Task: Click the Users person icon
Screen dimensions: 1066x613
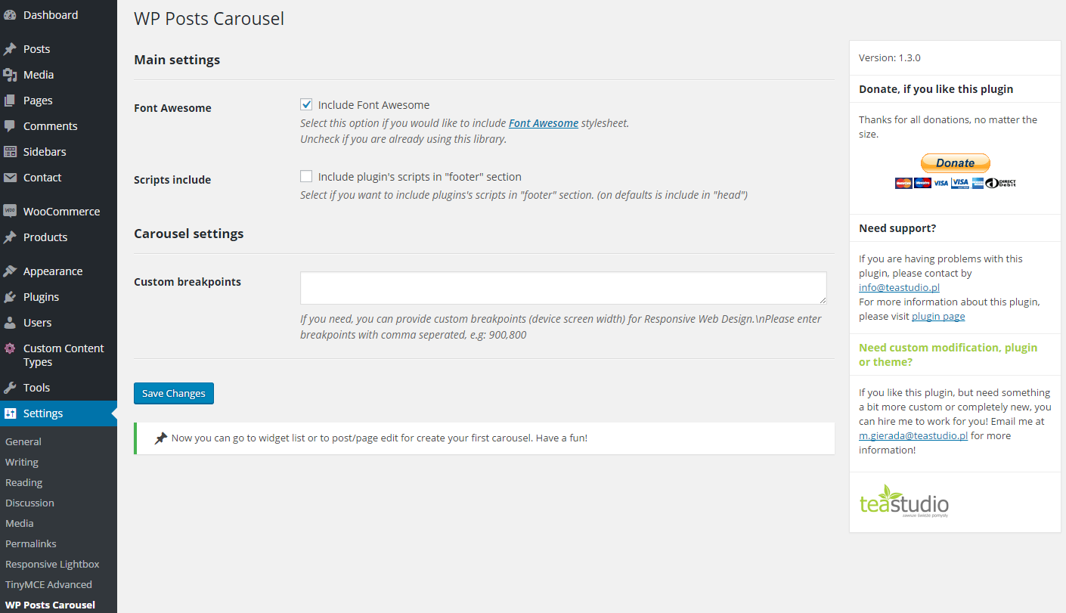Action: (x=10, y=323)
